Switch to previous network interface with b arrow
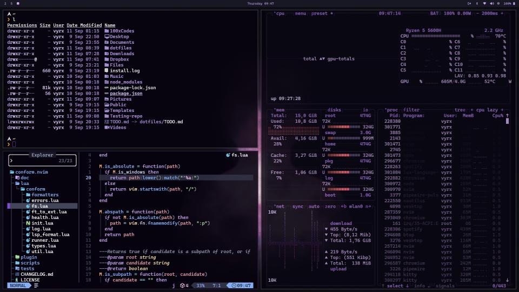 click(344, 206)
